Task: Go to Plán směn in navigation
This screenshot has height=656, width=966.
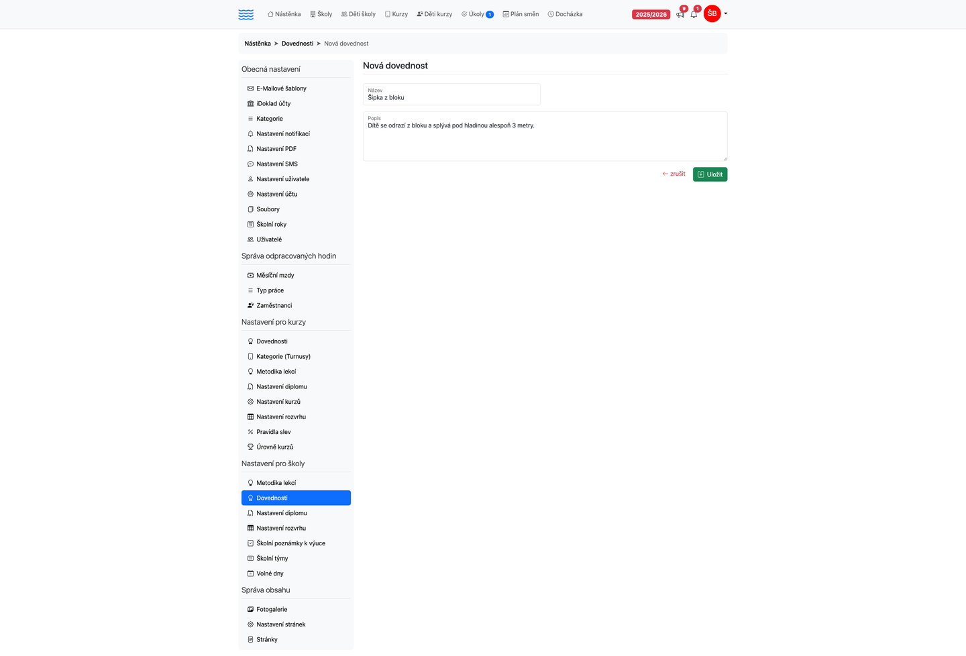Action: coord(521,14)
